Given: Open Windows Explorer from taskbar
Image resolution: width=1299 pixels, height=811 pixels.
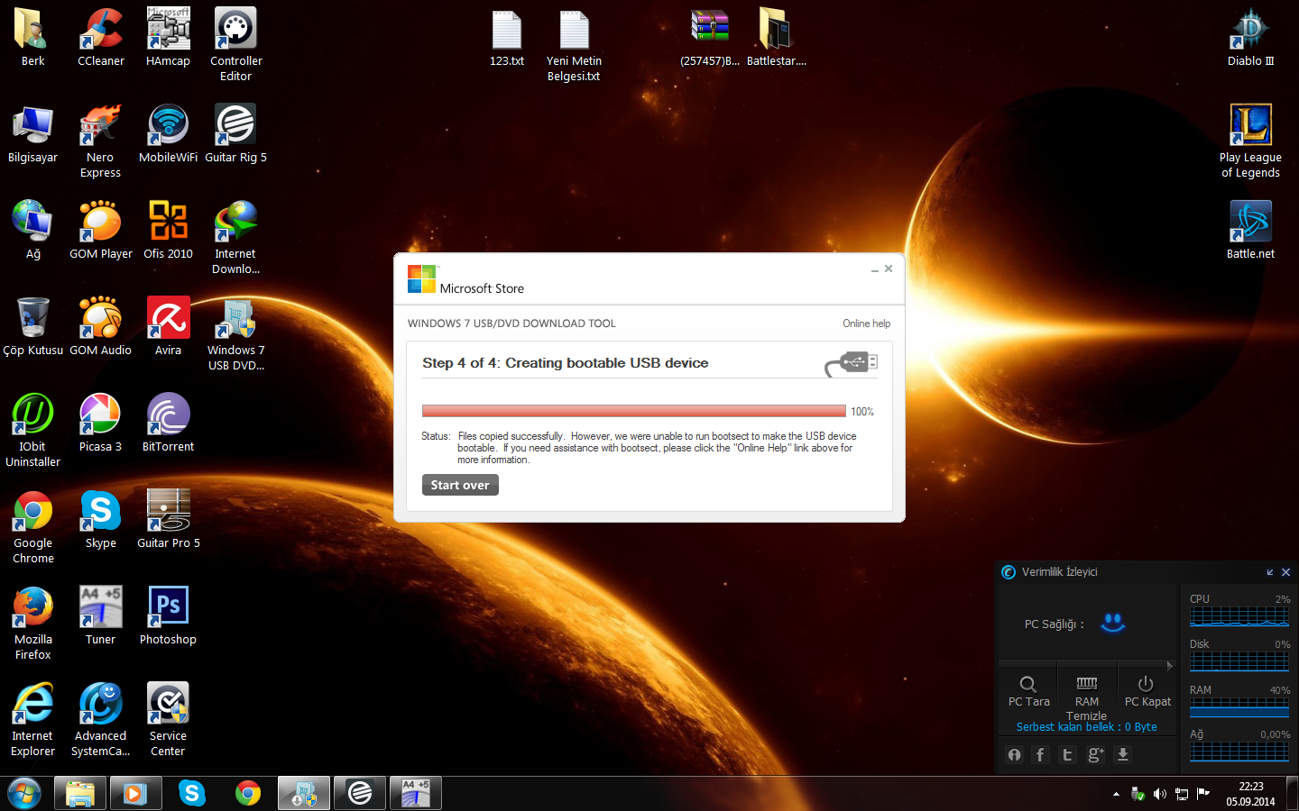Looking at the screenshot, I should click(x=80, y=794).
